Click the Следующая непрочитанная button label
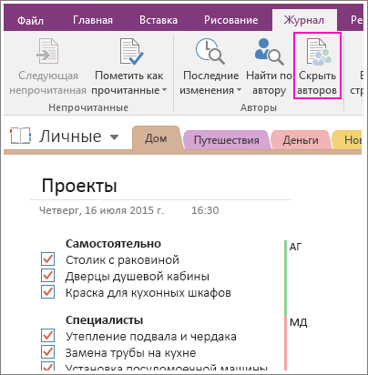 click(x=48, y=83)
